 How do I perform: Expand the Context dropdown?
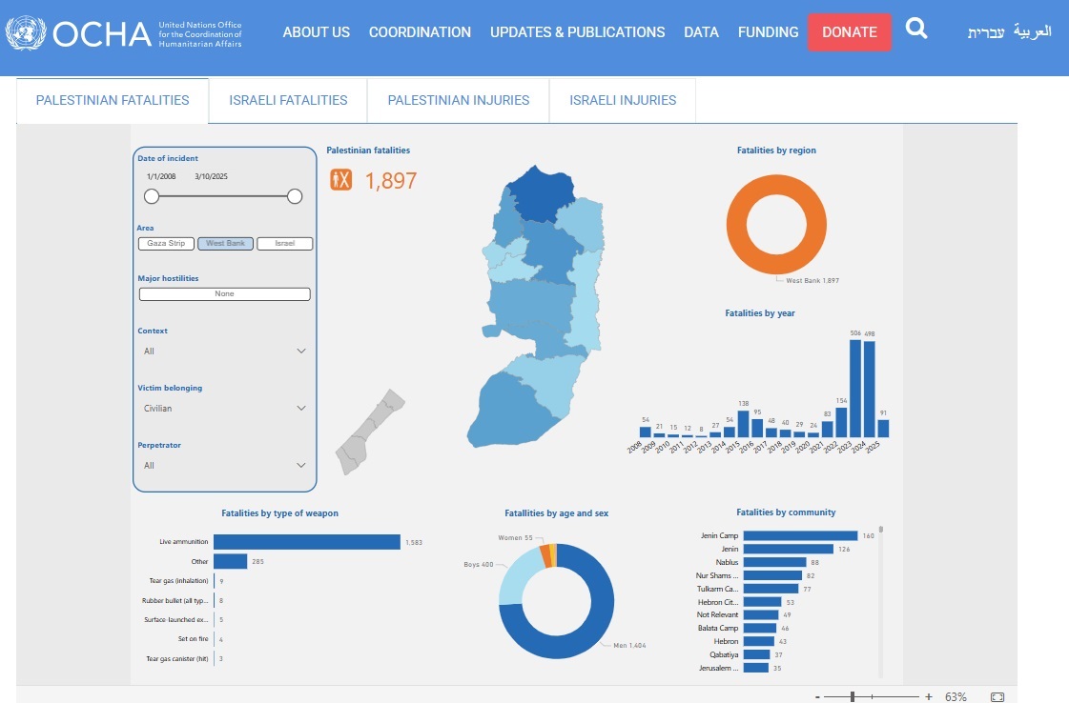click(224, 351)
